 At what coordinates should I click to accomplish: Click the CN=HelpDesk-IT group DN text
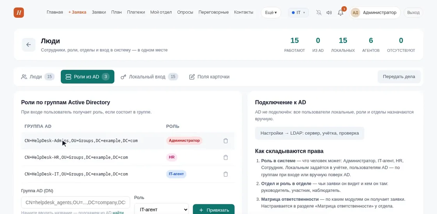tap(76, 174)
